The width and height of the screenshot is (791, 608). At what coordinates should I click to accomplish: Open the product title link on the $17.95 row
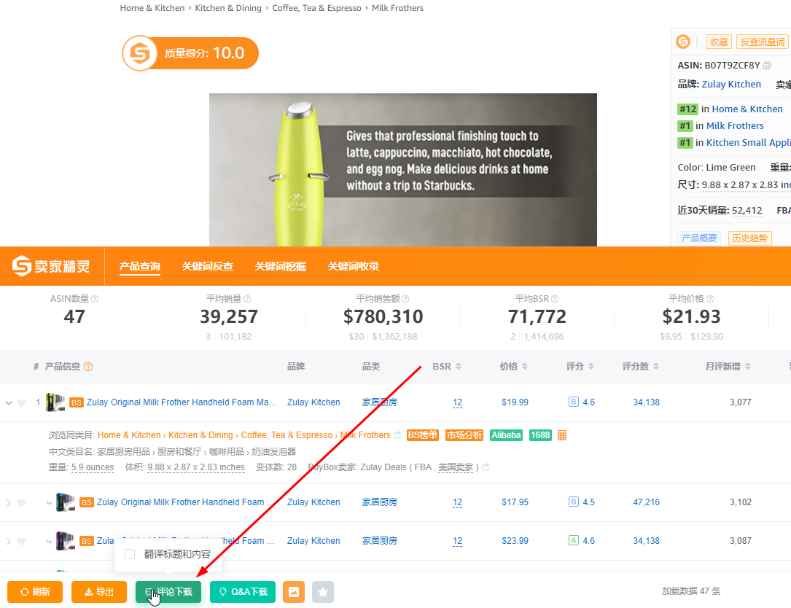click(185, 502)
